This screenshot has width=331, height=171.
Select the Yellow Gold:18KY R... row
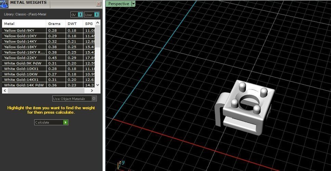[x=48, y=53]
